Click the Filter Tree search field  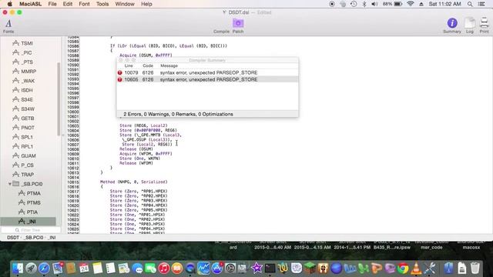pyautogui.click(x=31, y=230)
